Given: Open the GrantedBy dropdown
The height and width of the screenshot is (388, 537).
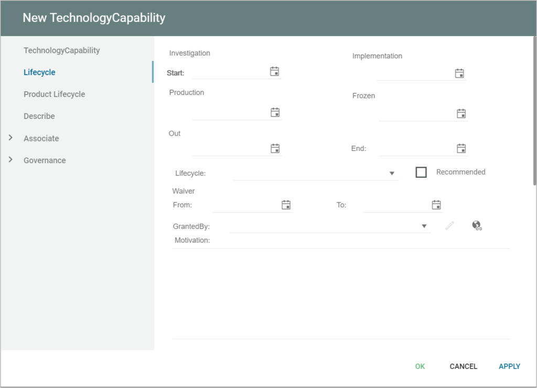Looking at the screenshot, I should pyautogui.click(x=424, y=225).
